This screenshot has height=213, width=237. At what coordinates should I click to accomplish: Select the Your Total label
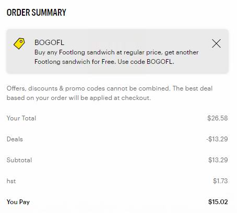pos(21,118)
